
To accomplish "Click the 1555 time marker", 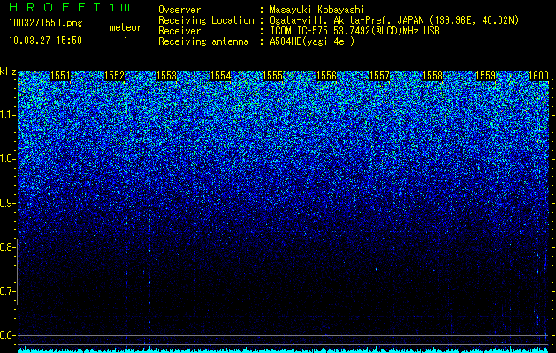I will [x=273, y=76].
